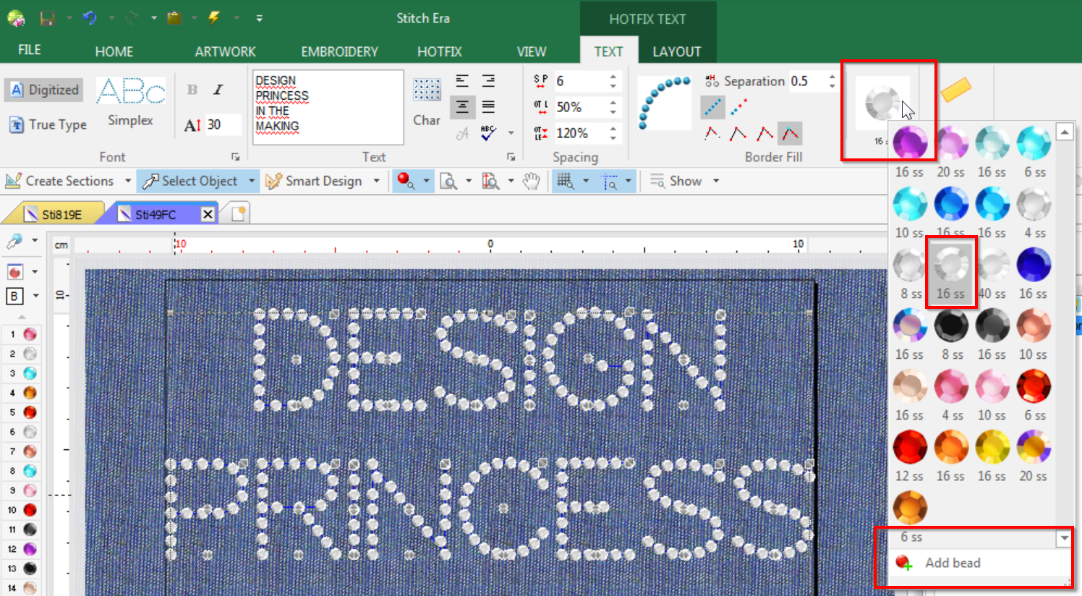Click the yellow eraser icon in ribbon
1082x596 pixels.
coord(955,90)
